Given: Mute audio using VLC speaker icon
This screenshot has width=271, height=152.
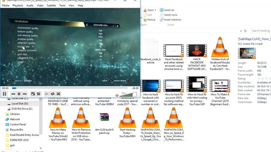Looking at the screenshot, I should [117, 95].
